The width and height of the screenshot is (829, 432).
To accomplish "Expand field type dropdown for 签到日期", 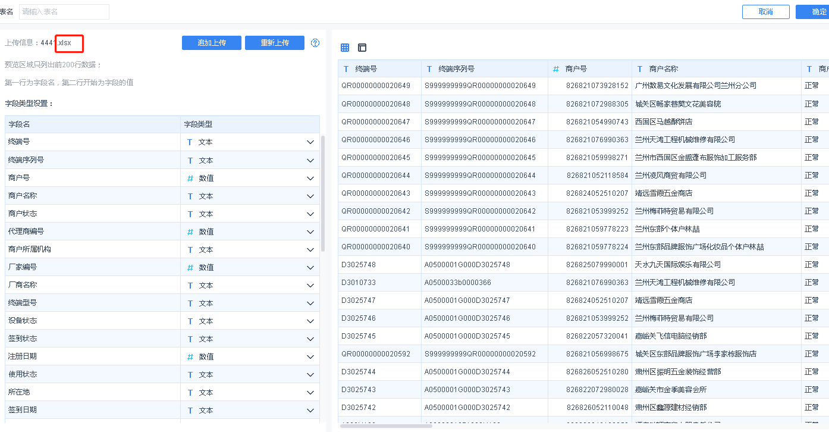I will pos(310,410).
